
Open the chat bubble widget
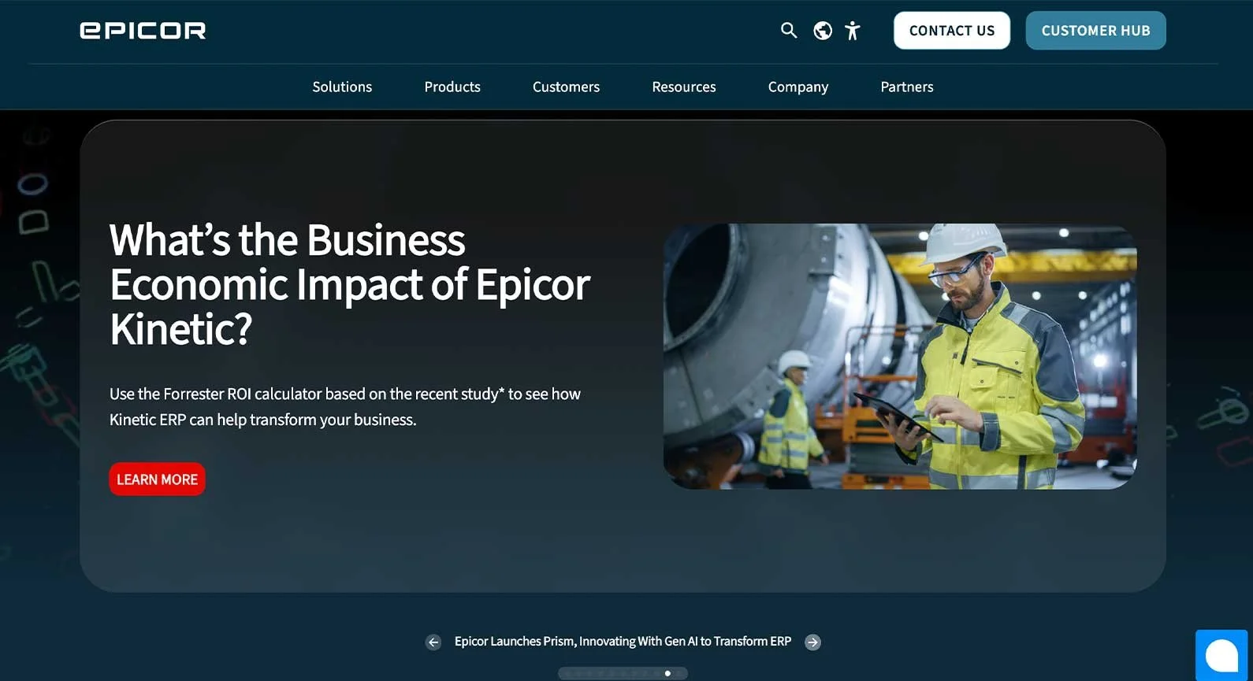1221,655
